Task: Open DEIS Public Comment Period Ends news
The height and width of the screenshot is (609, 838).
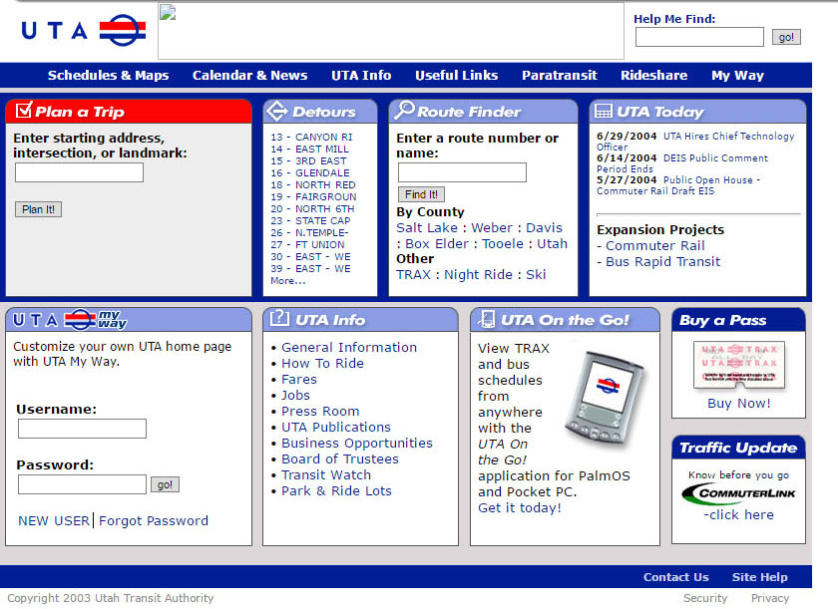Action: click(x=682, y=163)
